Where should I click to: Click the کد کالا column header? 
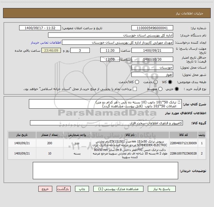(x=183, y=135)
